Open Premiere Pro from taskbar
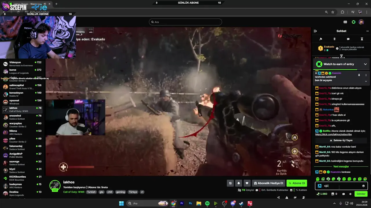This screenshot has height=208, width=371. (182, 203)
